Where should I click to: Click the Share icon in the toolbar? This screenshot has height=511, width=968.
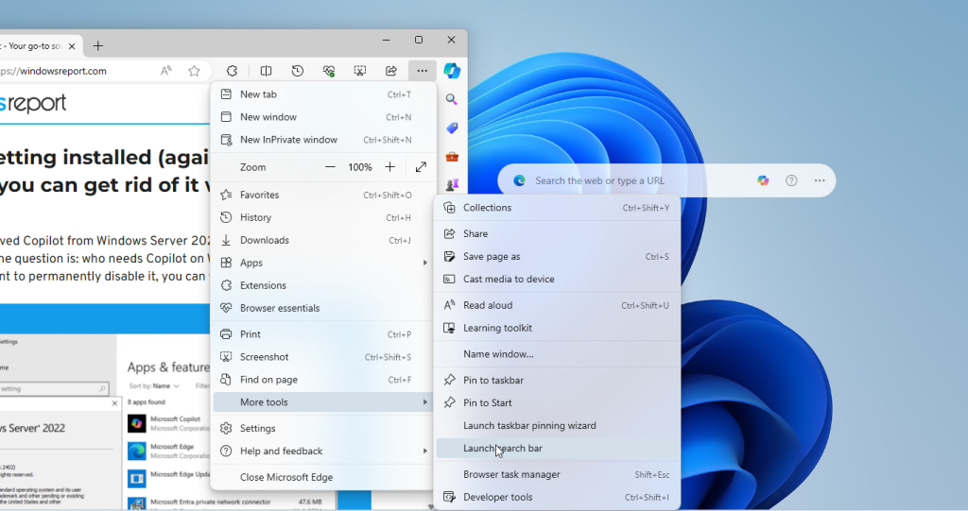391,71
